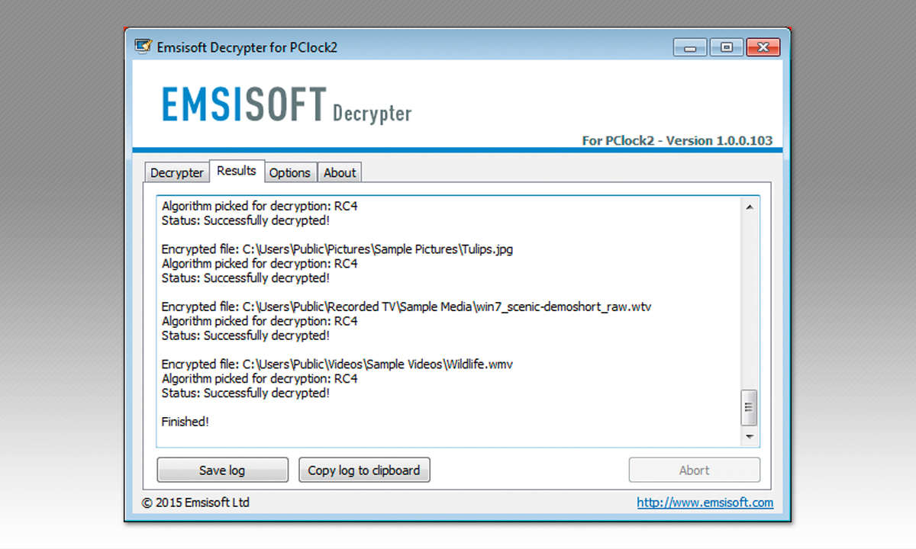Minimize the Emsisoft Decrypter window
916x549 pixels.
pos(690,47)
